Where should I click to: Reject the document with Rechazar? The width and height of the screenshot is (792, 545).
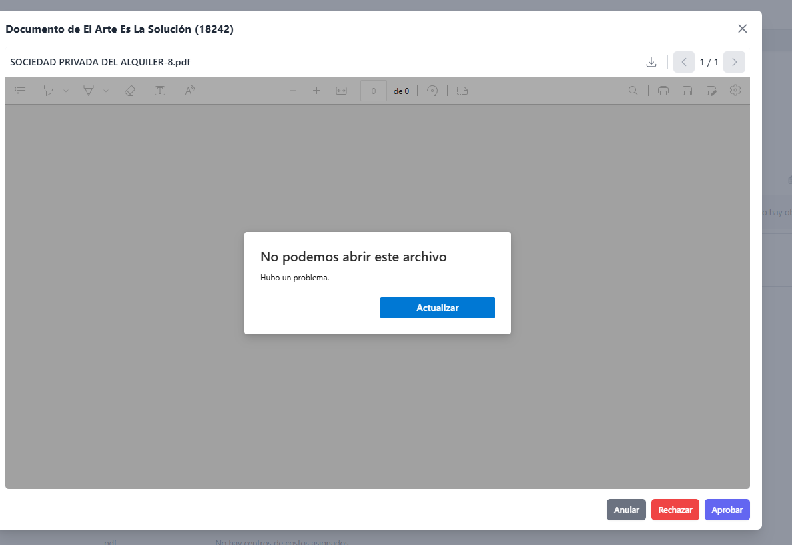point(675,510)
